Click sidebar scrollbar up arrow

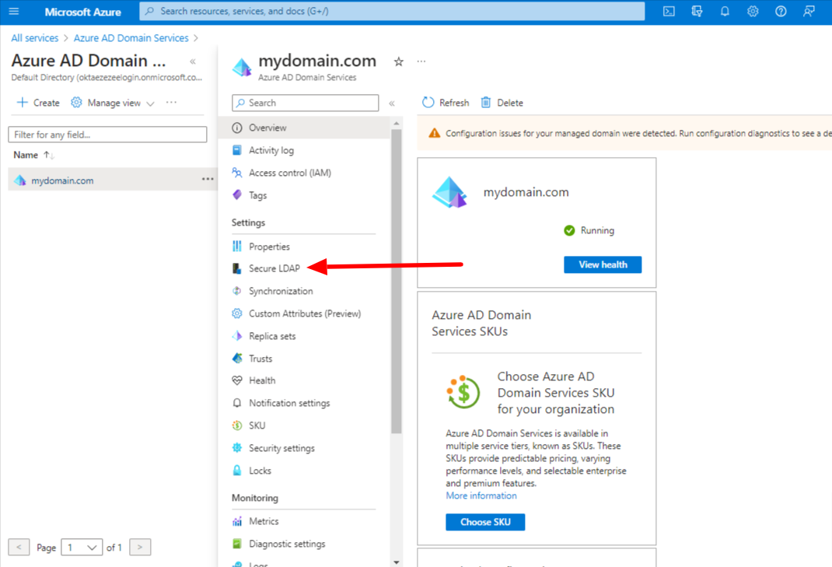[x=397, y=123]
